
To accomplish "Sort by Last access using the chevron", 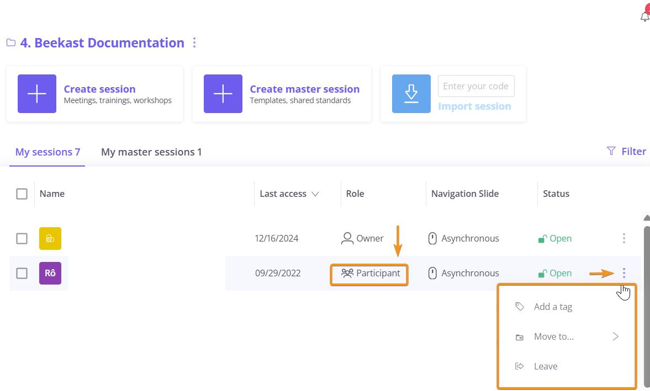I will click(315, 194).
